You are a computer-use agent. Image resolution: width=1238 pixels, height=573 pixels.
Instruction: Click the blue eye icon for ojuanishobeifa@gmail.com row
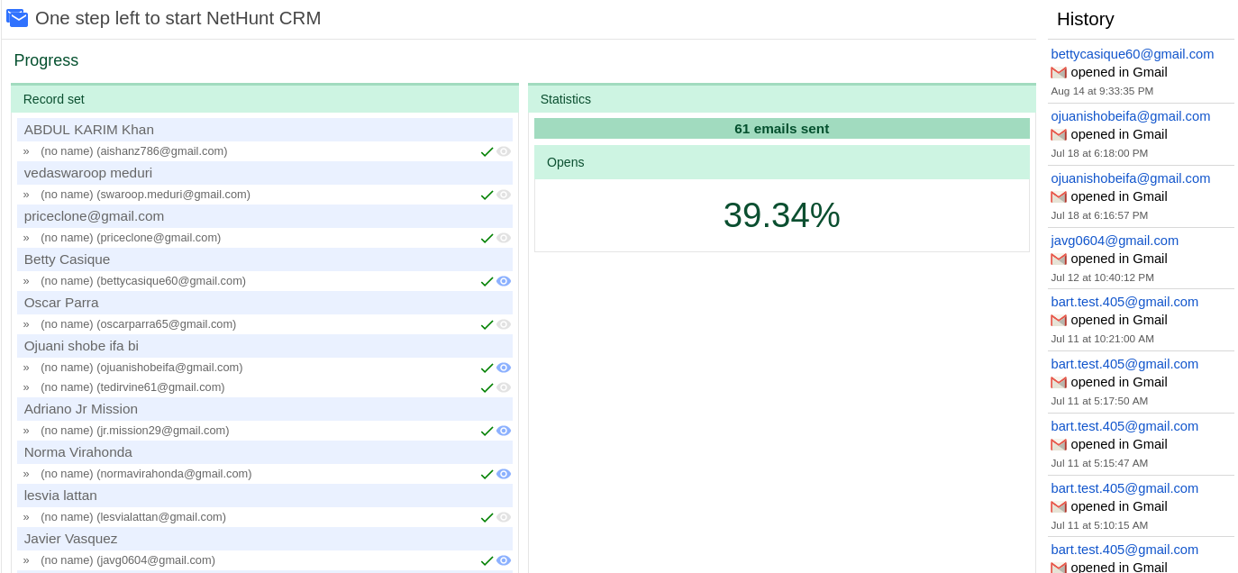click(504, 368)
